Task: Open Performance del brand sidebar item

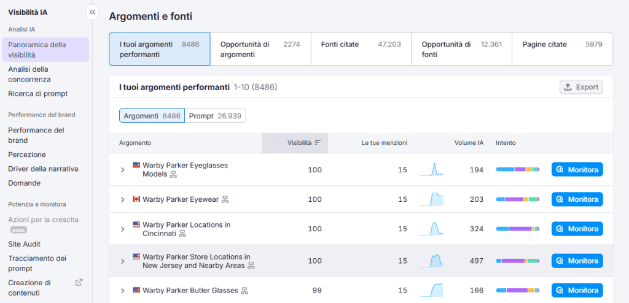Action: (36, 135)
